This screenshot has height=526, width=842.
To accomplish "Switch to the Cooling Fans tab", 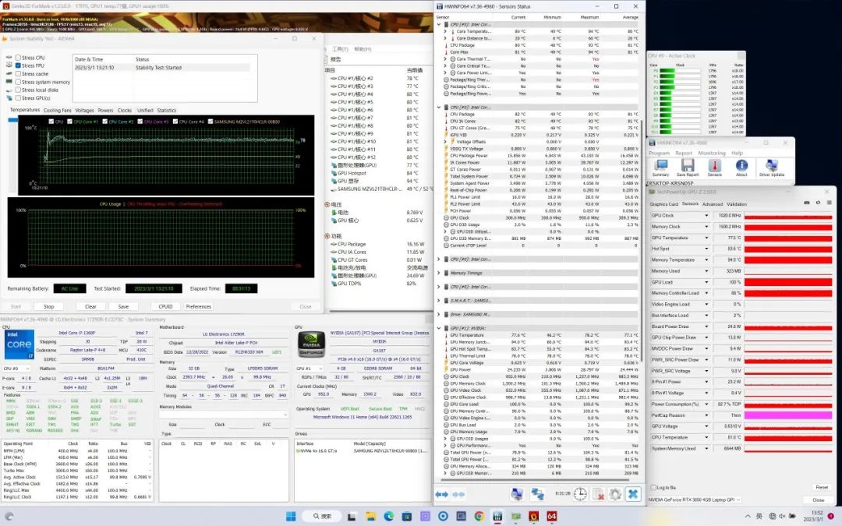I will pos(57,110).
